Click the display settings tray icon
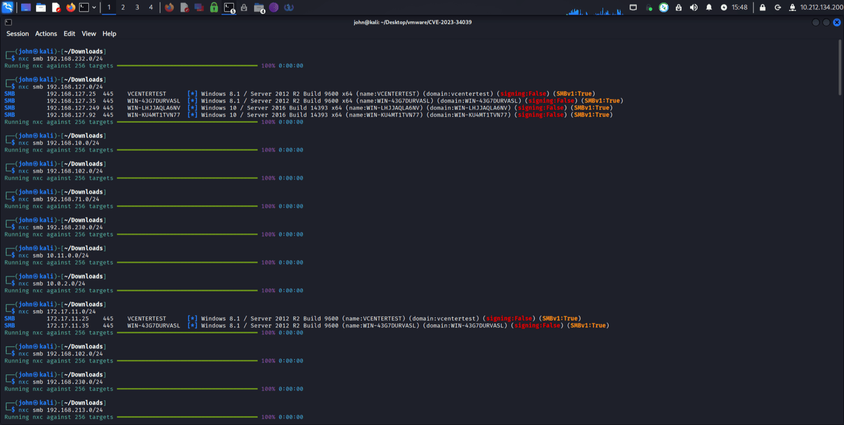 coord(634,7)
